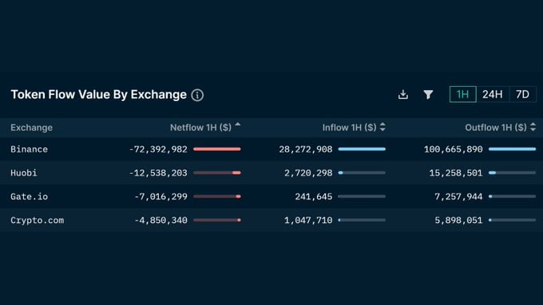This screenshot has height=305, width=543.
Task: Open the Huobi exchange entry
Action: point(23,173)
